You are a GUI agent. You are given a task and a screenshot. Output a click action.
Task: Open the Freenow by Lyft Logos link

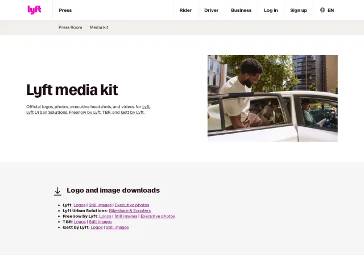105,216
